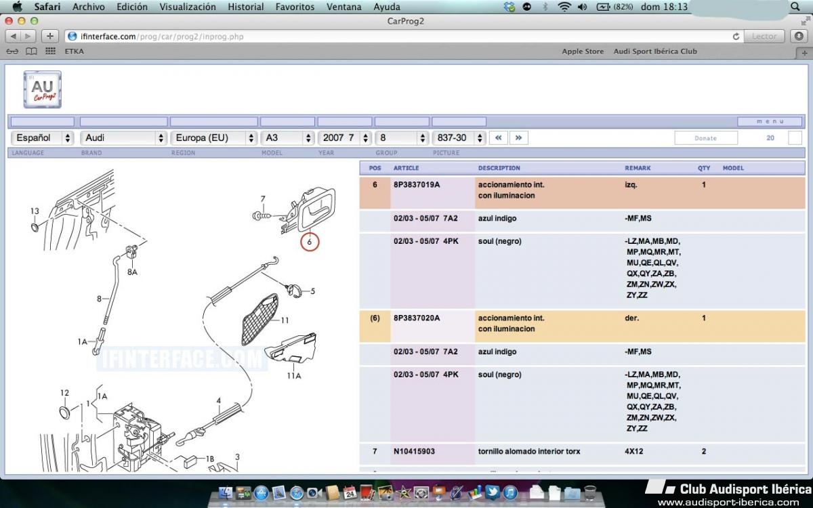This screenshot has width=813, height=508.
Task: Open Top Sites grid icon
Action: click(x=51, y=51)
